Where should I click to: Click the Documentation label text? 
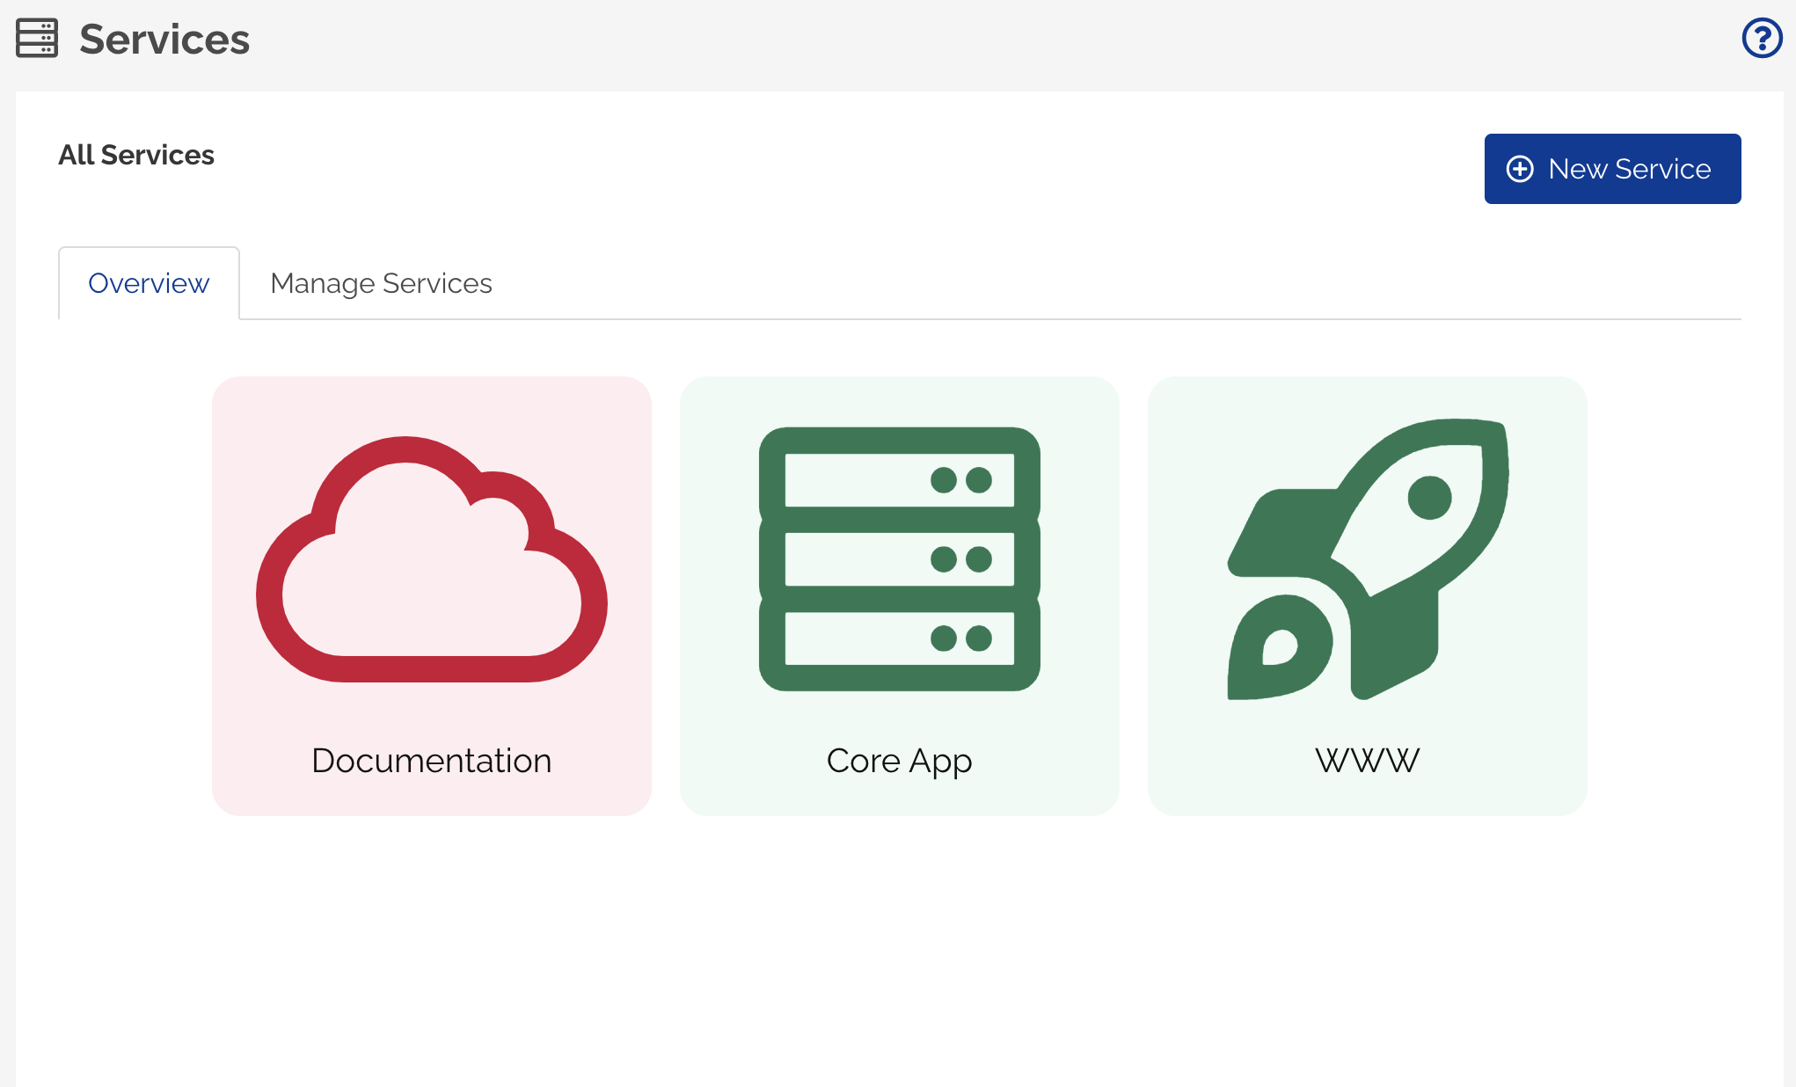pos(430,761)
